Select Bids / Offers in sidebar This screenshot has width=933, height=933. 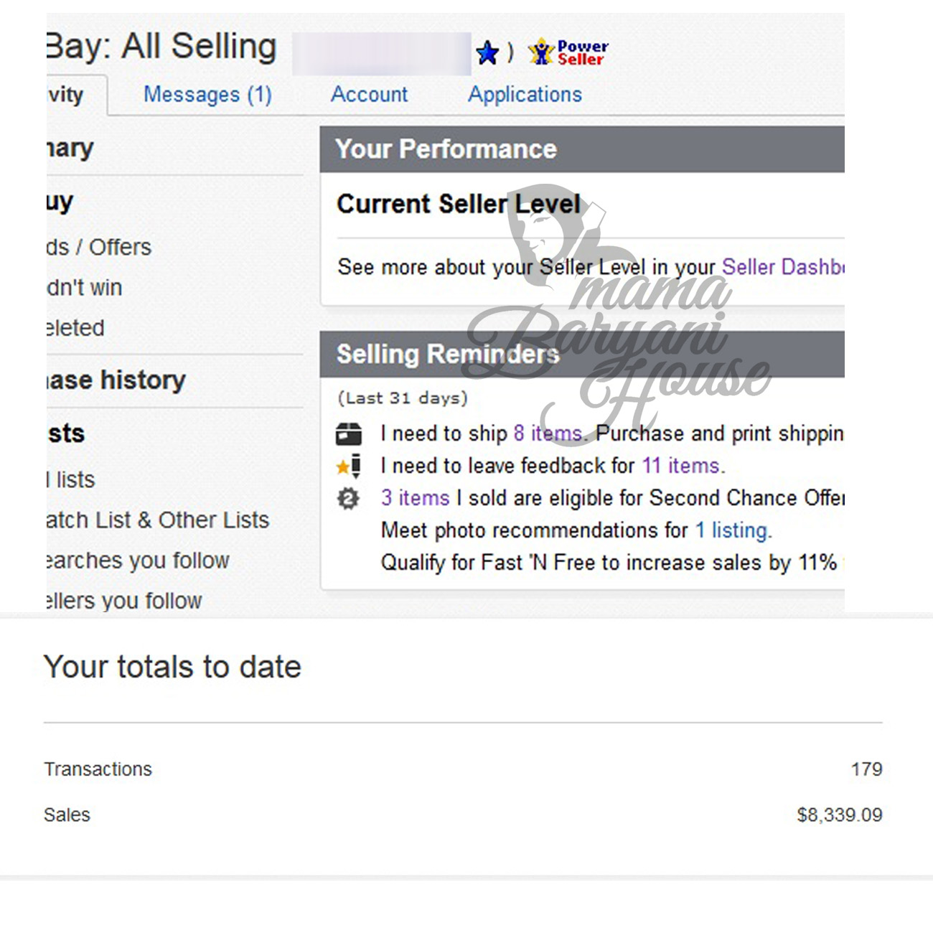[99, 248]
